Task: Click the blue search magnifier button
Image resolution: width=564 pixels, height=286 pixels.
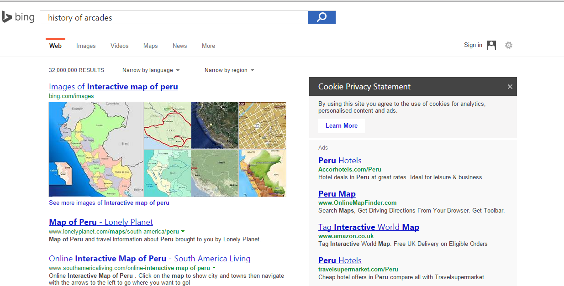Action: click(x=322, y=17)
